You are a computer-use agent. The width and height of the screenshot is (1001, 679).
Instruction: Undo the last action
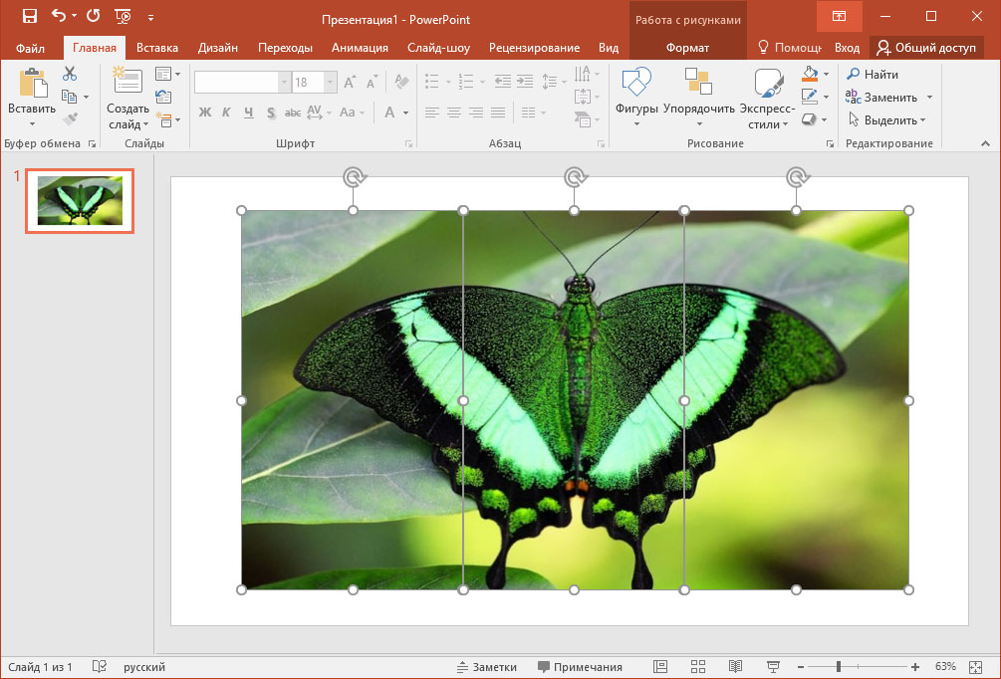(x=59, y=16)
